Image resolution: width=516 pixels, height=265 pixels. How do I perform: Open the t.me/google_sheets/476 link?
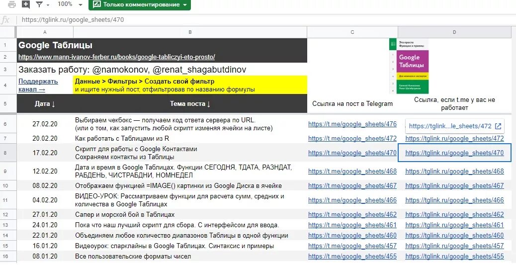click(x=352, y=124)
